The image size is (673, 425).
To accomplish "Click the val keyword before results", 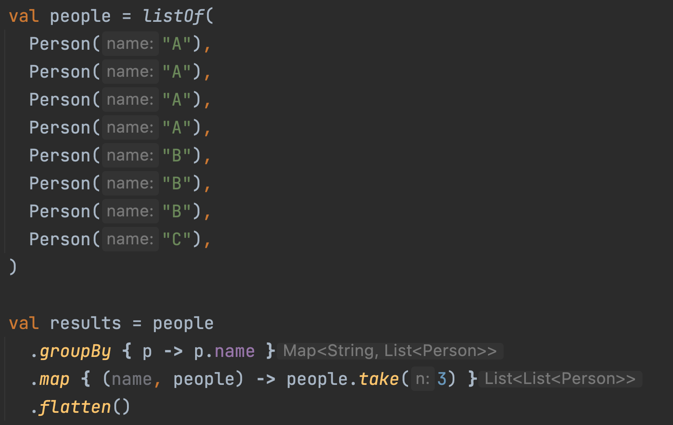I will pyautogui.click(x=24, y=323).
